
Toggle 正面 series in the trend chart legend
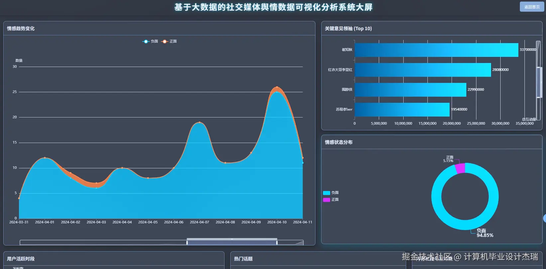[169, 41]
